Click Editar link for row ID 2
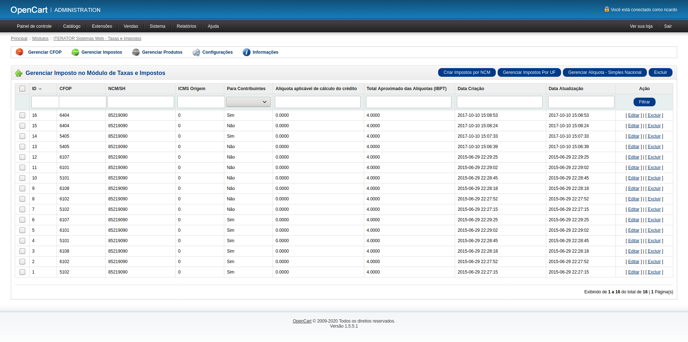688x342 pixels. point(634,262)
